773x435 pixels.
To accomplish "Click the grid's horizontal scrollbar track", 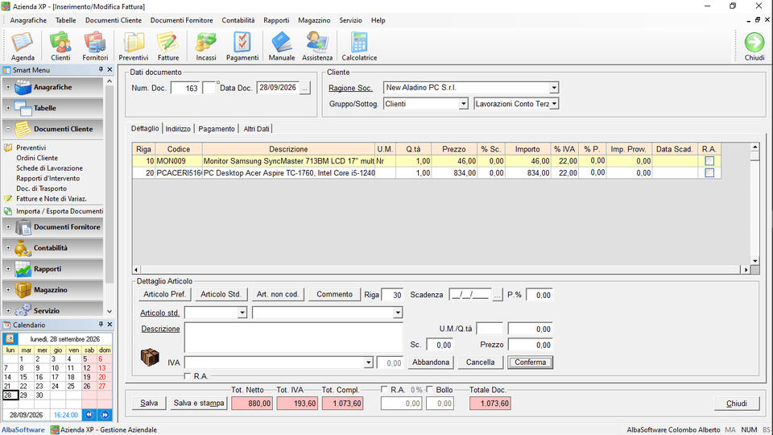I will point(440,270).
